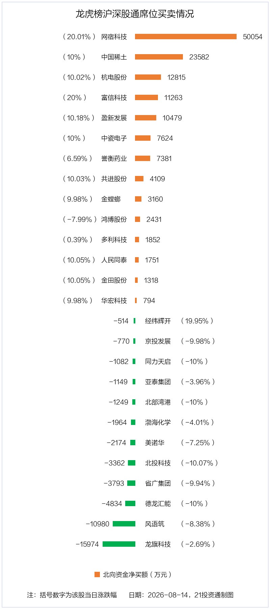270x609 pixels.
Task: Click the footnote 括号数字为该股当日涨跌幅
Action: tap(78, 595)
